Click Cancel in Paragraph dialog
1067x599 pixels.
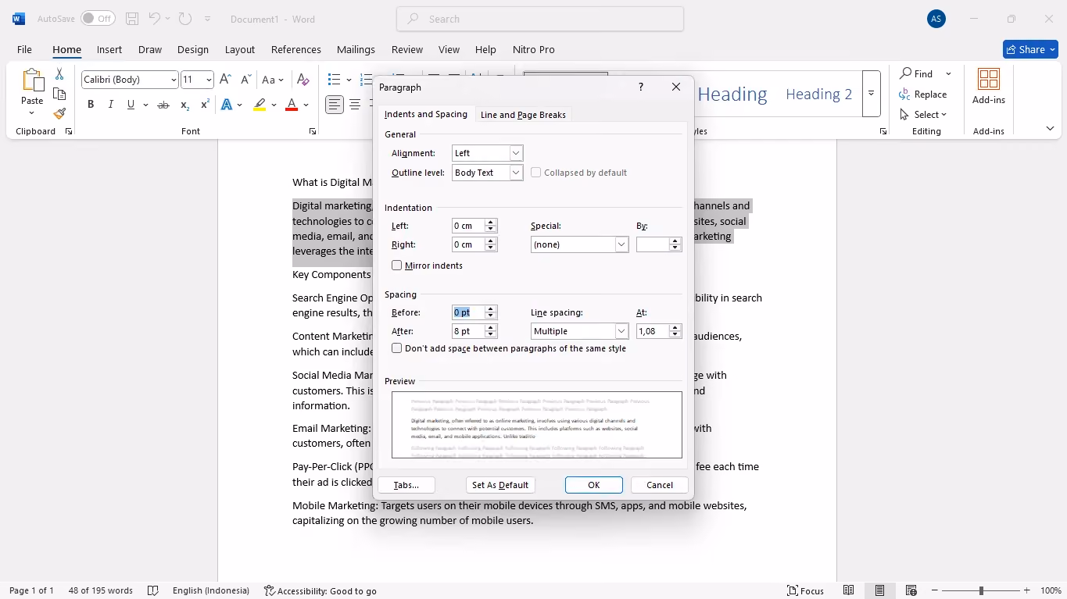(x=660, y=485)
